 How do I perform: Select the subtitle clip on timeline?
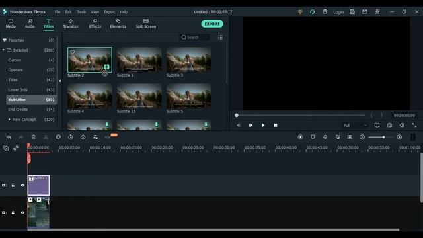click(38, 185)
